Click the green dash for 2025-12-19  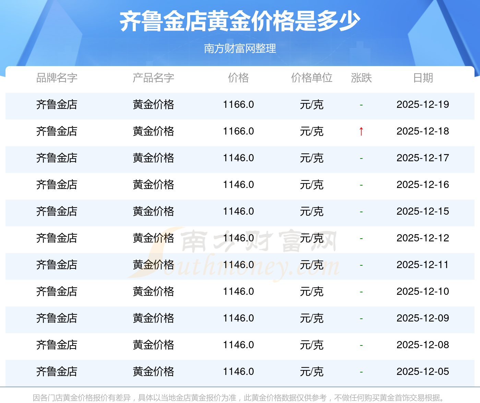(361, 105)
